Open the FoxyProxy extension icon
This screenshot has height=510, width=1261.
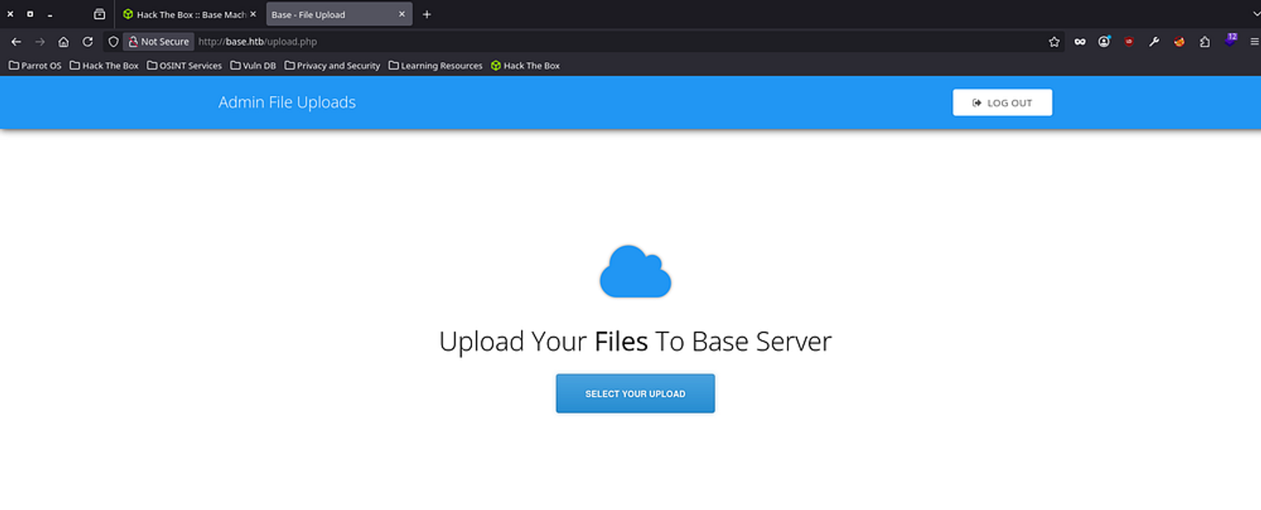[x=1179, y=42]
